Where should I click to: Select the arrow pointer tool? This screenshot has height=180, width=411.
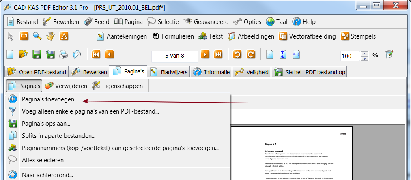point(11,36)
